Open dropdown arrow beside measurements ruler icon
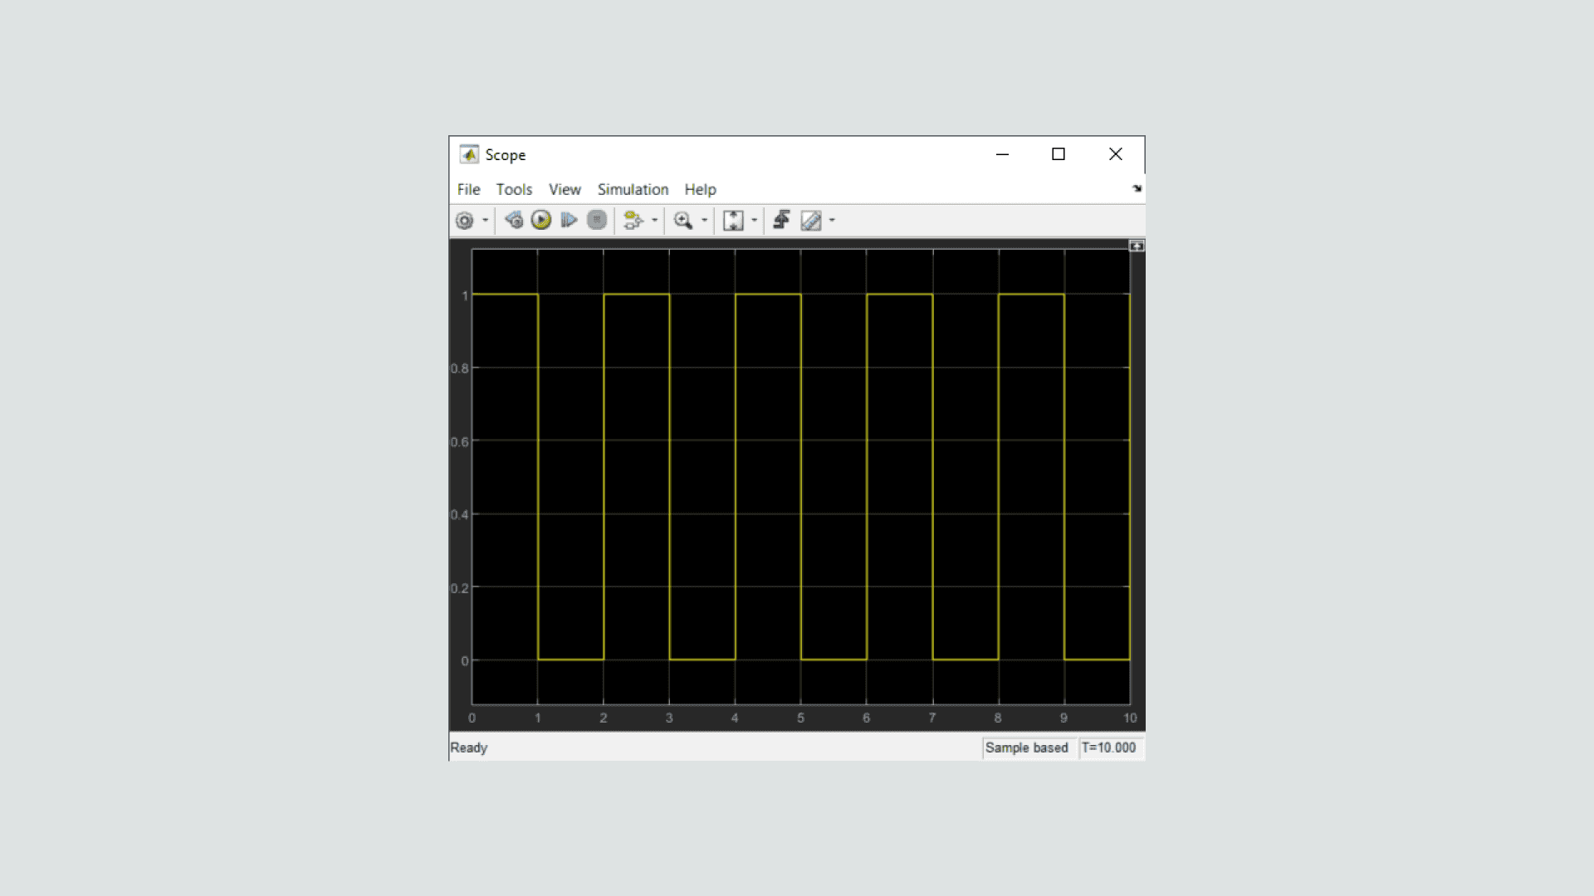 point(832,221)
